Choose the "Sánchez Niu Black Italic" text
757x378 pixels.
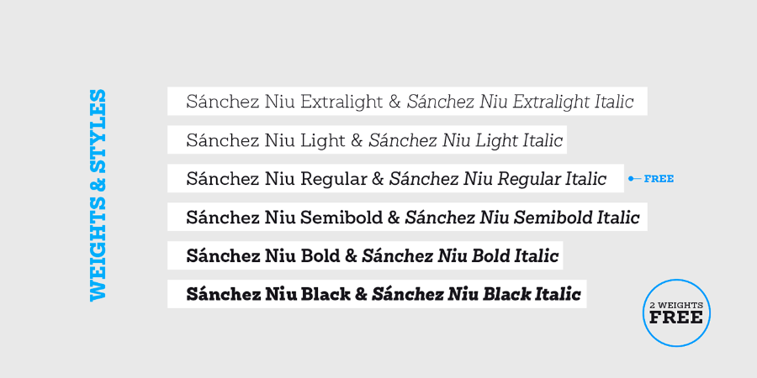click(x=476, y=295)
